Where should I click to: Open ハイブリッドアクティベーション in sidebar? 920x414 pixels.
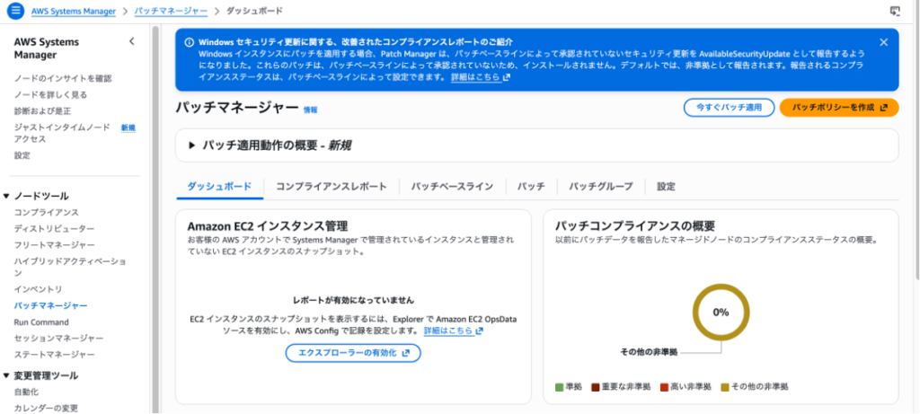point(70,267)
